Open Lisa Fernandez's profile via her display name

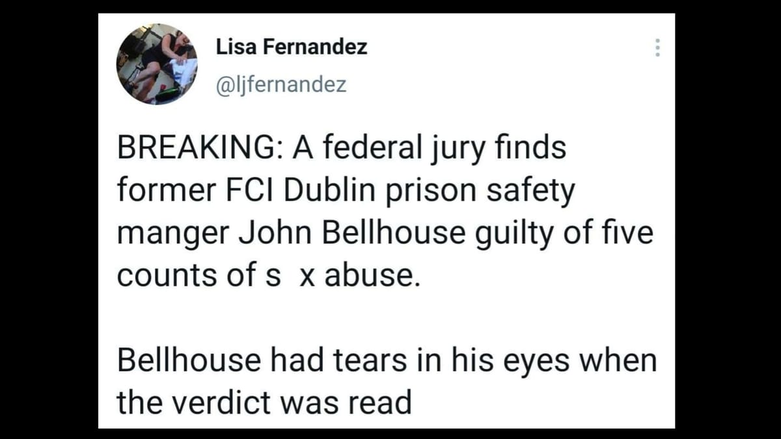(x=292, y=46)
